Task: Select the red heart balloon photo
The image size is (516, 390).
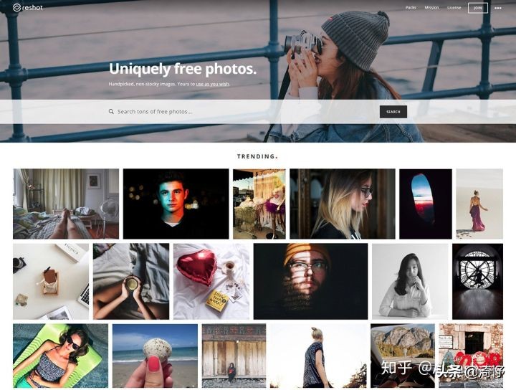Action: click(211, 282)
